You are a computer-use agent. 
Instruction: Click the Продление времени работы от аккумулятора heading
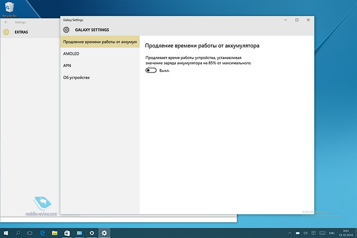click(x=202, y=46)
